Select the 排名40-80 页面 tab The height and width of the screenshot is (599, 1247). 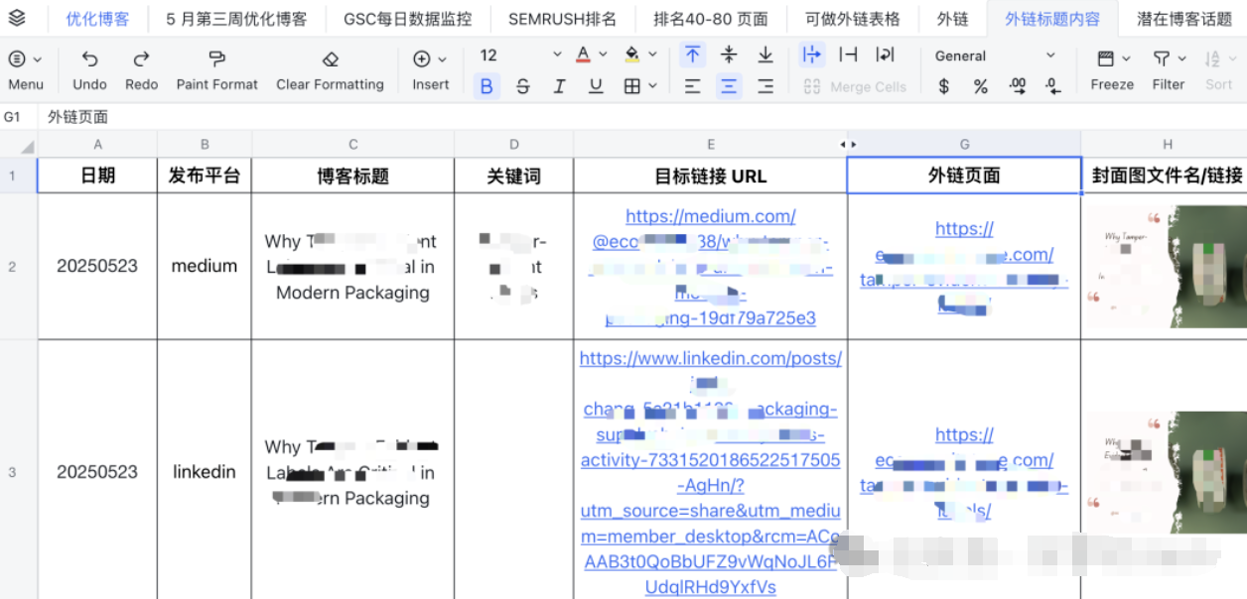pyautogui.click(x=710, y=19)
